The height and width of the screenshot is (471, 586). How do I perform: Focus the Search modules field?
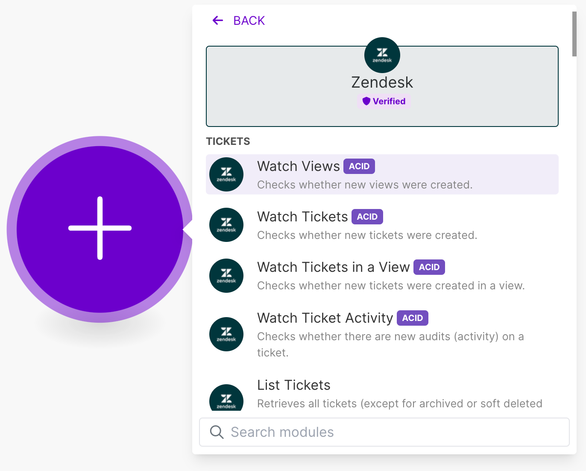point(384,432)
